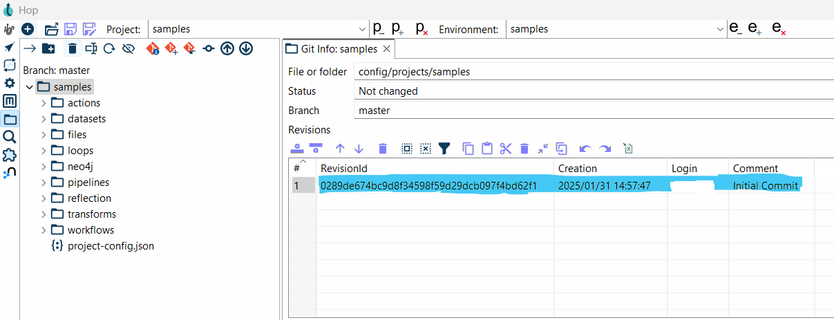The height and width of the screenshot is (320, 834).
Task: Click the Git add file icon
Action: tap(171, 48)
